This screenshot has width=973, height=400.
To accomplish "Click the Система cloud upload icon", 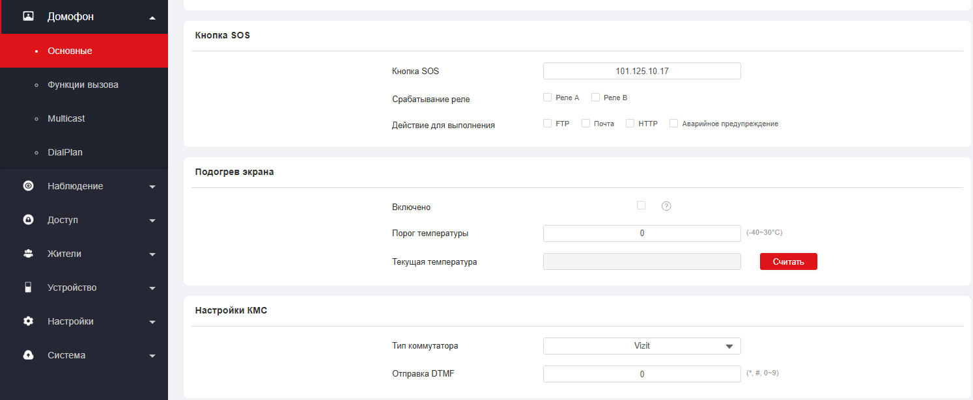I will pyautogui.click(x=28, y=355).
